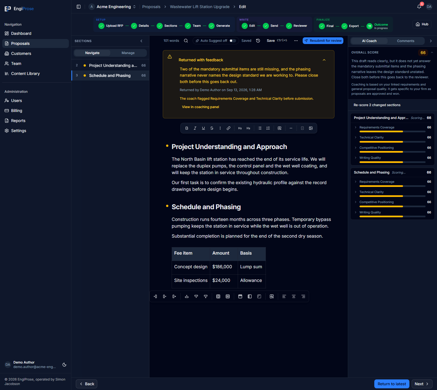Search within the document

click(186, 41)
